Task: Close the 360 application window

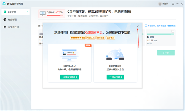Action: tap(182, 4)
